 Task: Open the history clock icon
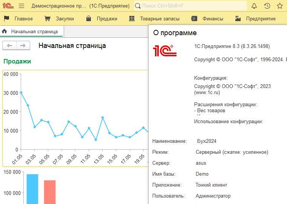tap(267, 6)
